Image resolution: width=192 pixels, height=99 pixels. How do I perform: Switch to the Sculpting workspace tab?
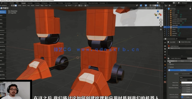[37, 3]
